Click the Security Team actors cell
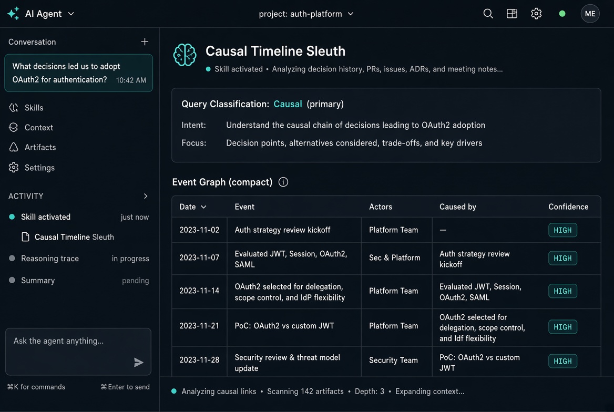The height and width of the screenshot is (412, 614). pos(393,360)
